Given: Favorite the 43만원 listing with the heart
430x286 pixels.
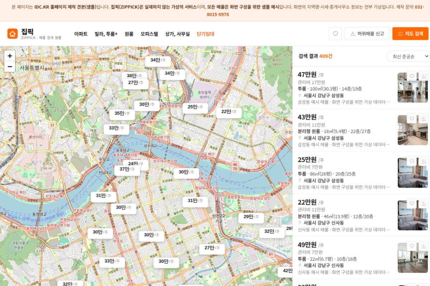Looking at the screenshot, I should pos(412,119).
